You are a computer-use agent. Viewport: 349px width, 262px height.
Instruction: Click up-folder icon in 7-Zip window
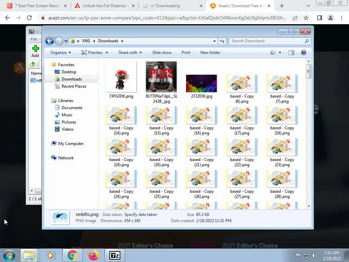tap(33, 64)
